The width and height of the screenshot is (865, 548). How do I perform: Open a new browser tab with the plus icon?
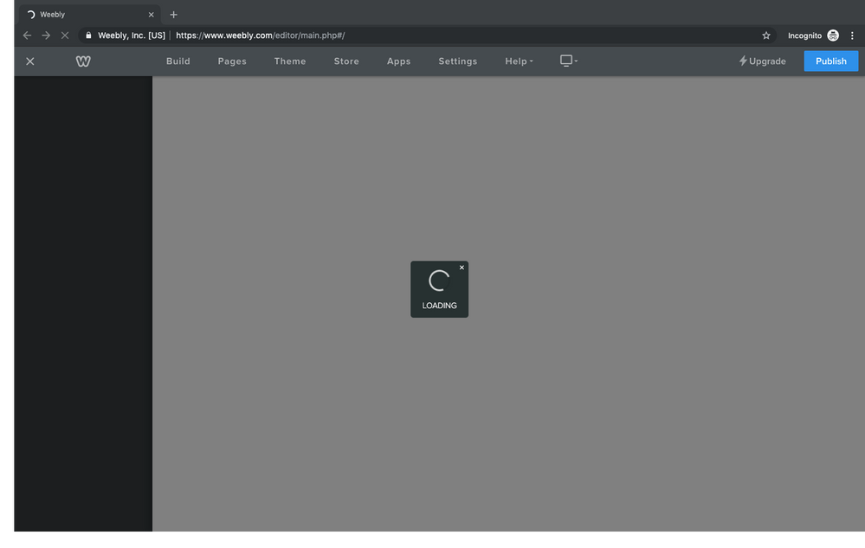[x=173, y=15]
